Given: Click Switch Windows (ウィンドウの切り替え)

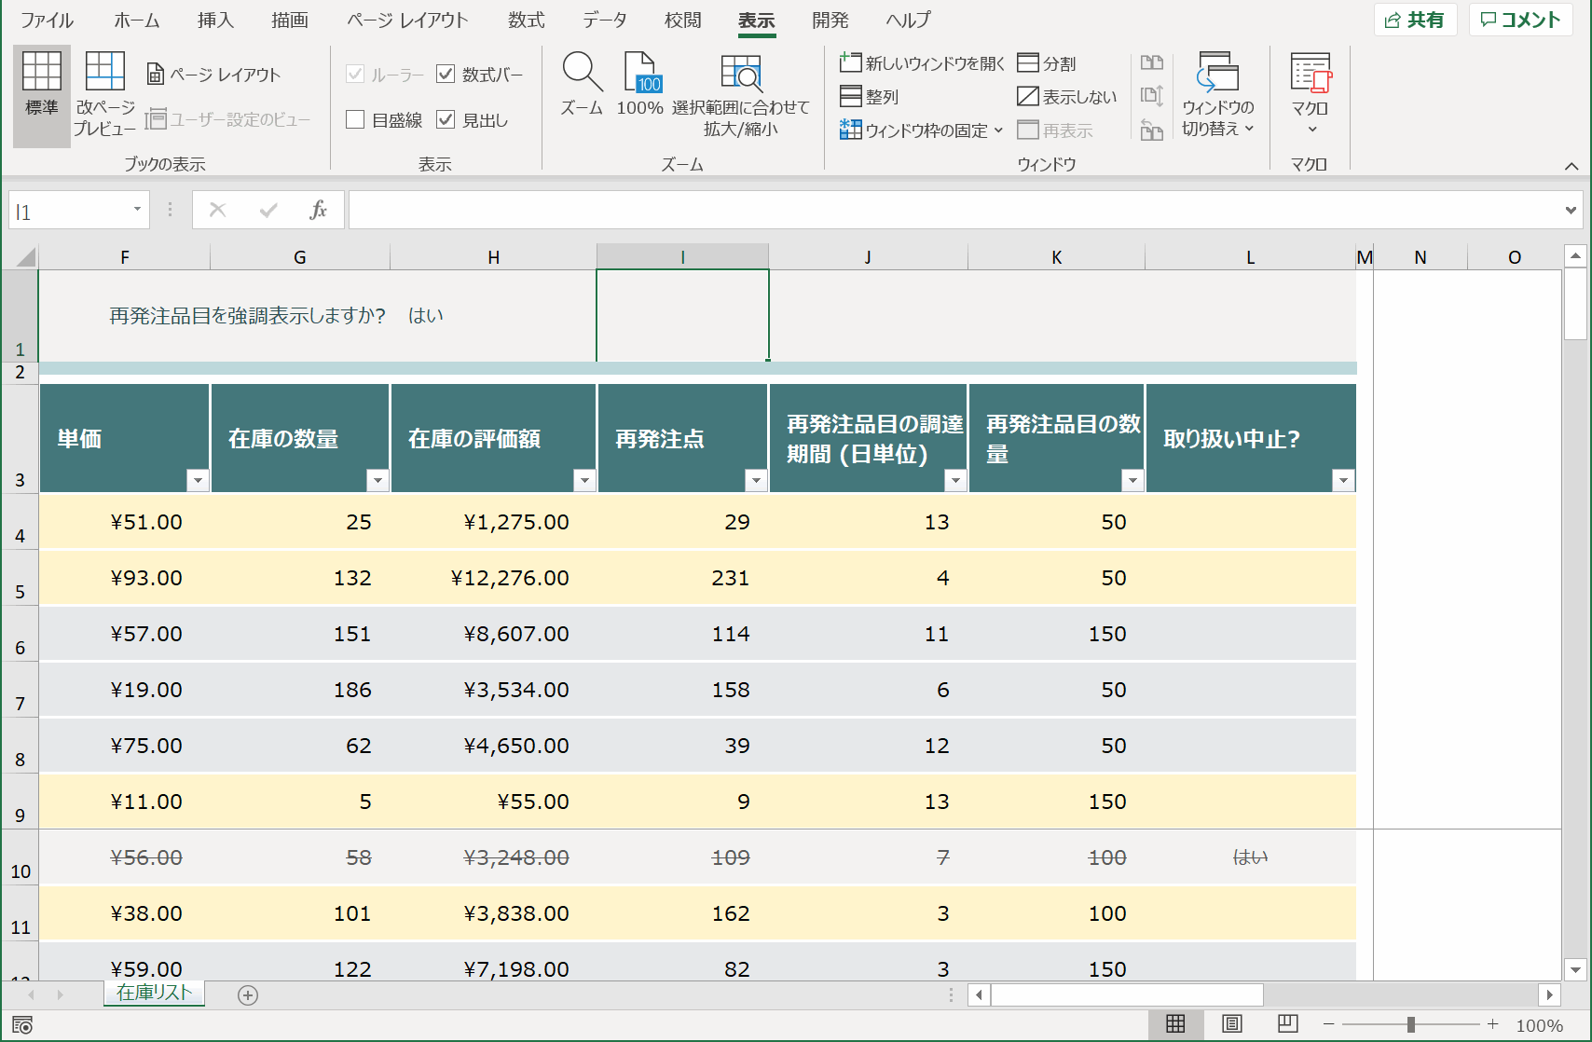Looking at the screenshot, I should 1217,95.
